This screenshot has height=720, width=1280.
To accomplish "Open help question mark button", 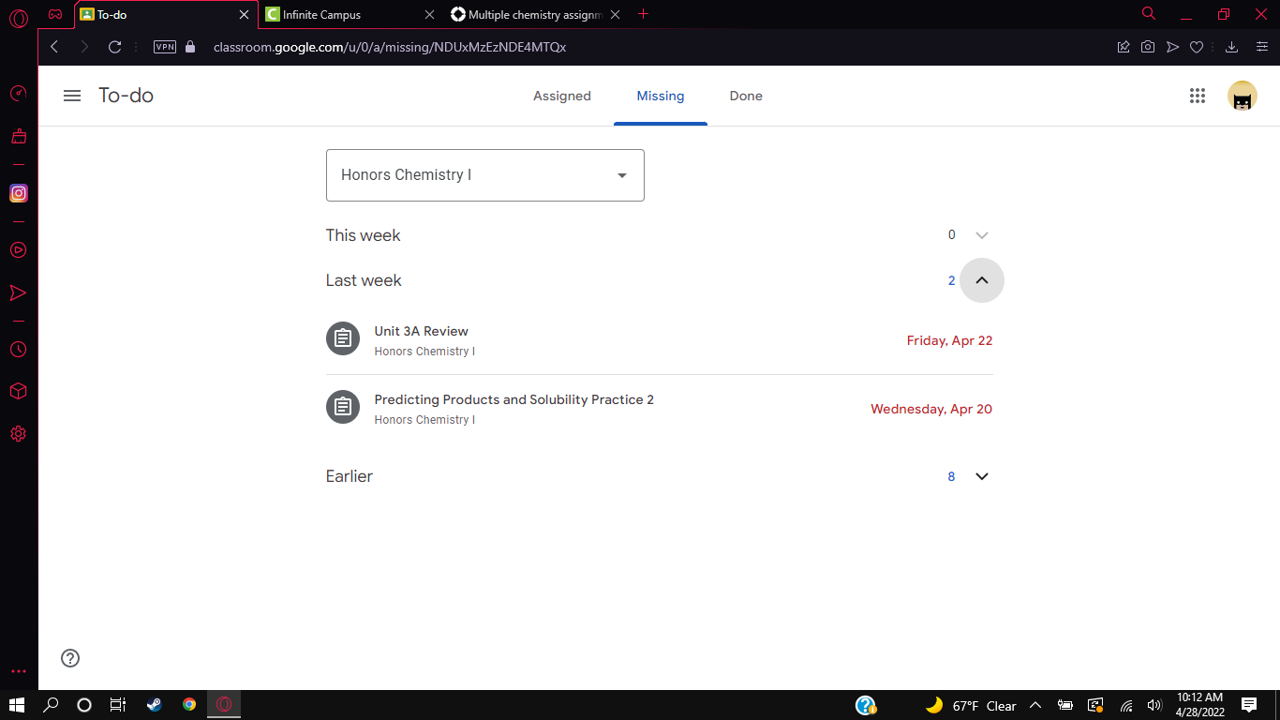I will pyautogui.click(x=70, y=658).
